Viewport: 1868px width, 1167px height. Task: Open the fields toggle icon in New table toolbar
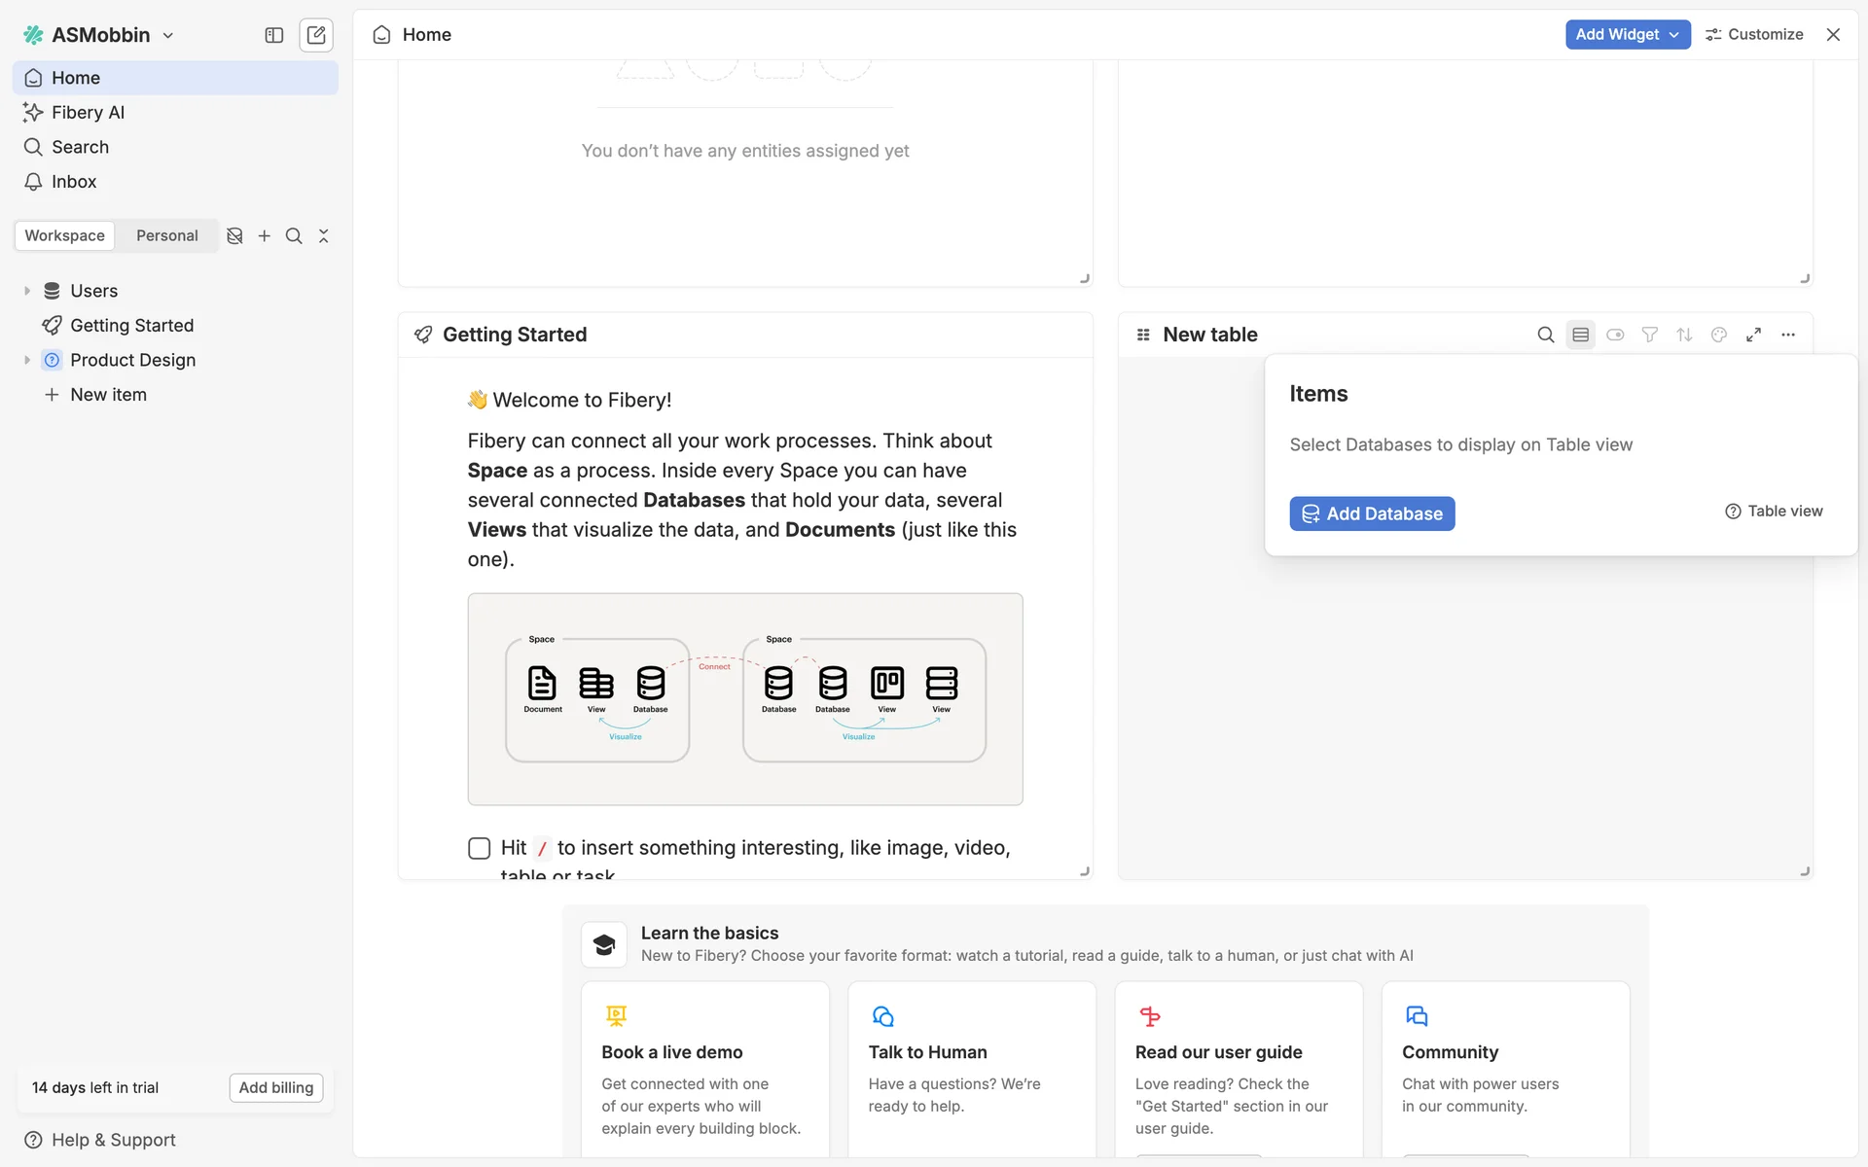tap(1615, 335)
